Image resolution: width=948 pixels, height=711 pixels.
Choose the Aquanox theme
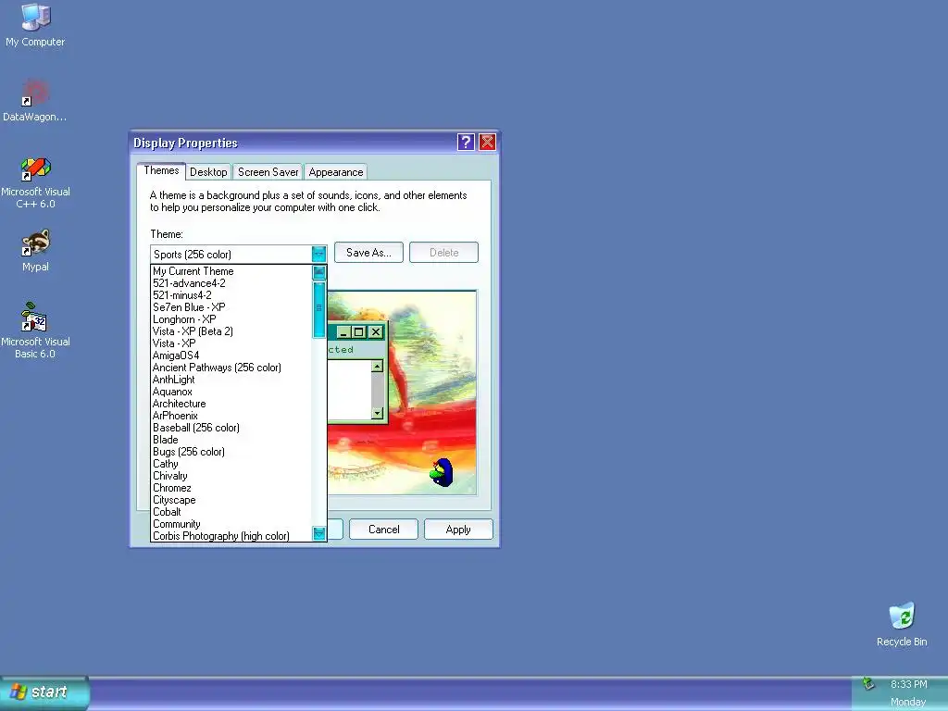[231, 392]
